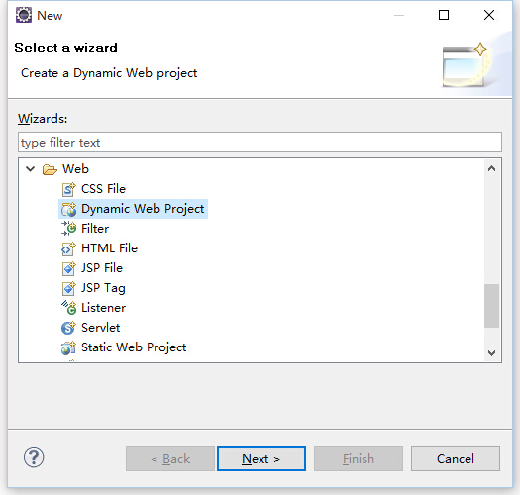Select the Static Web Project icon
The image size is (520, 495).
(x=68, y=347)
